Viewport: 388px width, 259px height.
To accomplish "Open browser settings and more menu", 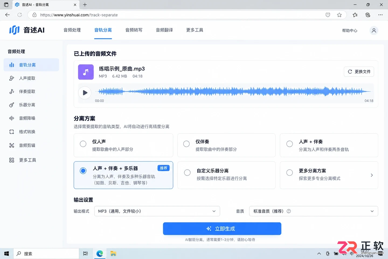I will pos(380,15).
